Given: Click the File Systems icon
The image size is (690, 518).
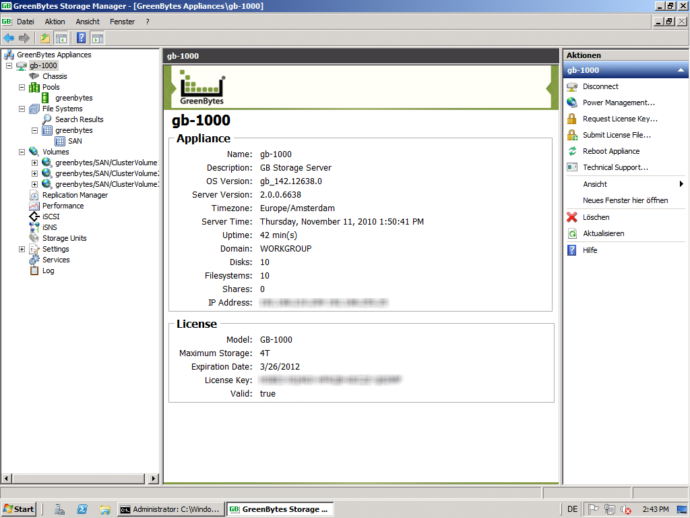Looking at the screenshot, I should (x=34, y=109).
